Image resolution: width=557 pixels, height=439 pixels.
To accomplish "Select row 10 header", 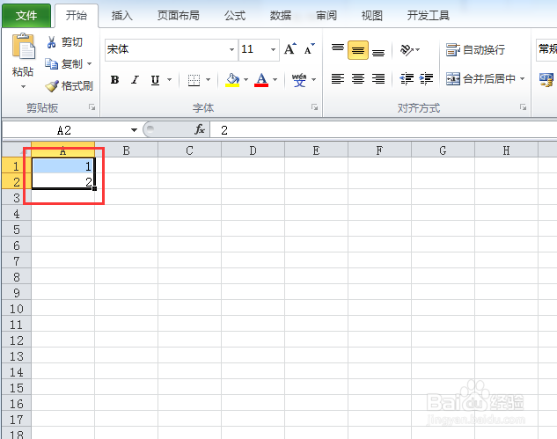I will click(x=17, y=309).
